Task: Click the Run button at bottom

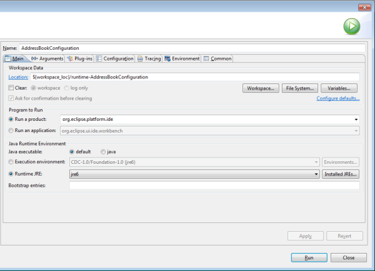Action: coord(309,257)
